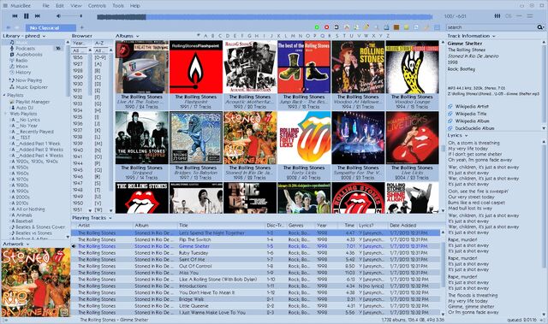Image resolution: width=548 pixels, height=324 pixels.
Task: Select the Flashpoint album cover
Action: pyautogui.click(x=196, y=67)
